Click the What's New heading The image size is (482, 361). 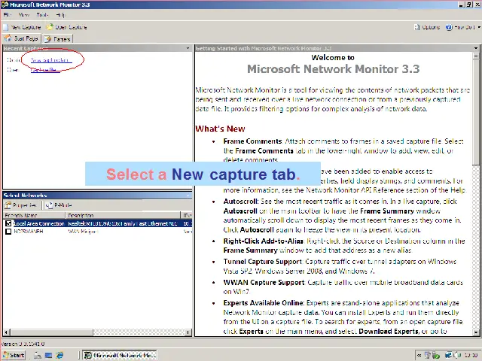click(x=220, y=129)
